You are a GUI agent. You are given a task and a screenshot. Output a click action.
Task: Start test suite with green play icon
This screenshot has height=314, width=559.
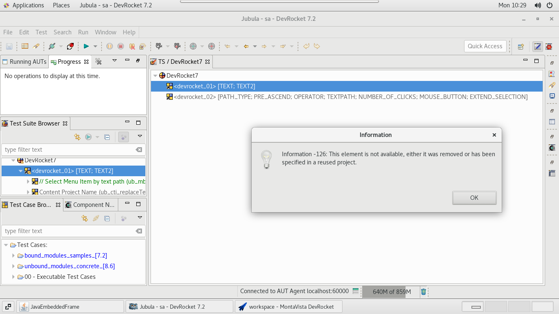[86, 46]
